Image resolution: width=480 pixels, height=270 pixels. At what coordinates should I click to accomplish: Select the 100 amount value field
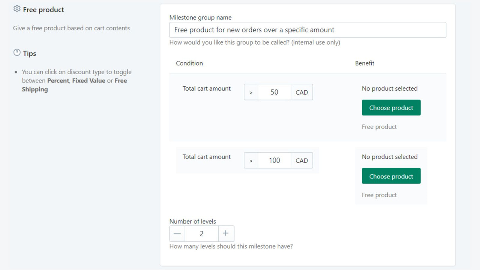[274, 160]
